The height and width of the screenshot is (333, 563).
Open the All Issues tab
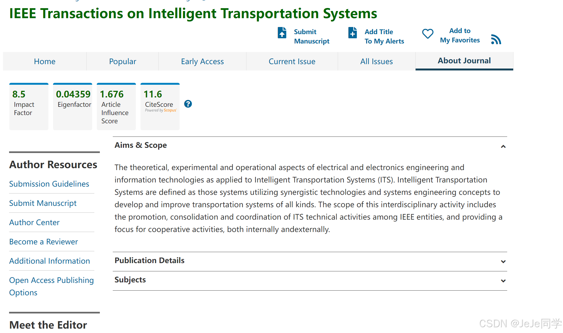[x=376, y=61]
